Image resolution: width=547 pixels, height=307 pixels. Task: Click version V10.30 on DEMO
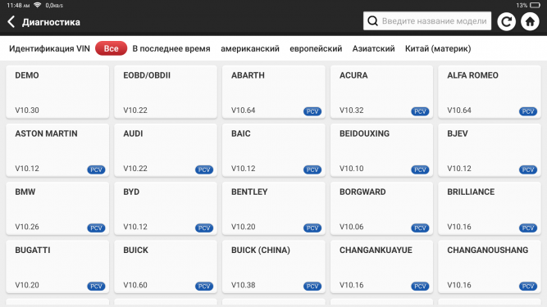pos(27,111)
